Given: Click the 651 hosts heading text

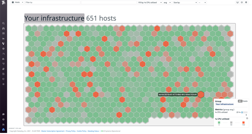Looking at the screenshot, I should pyautogui.click(x=101, y=18).
